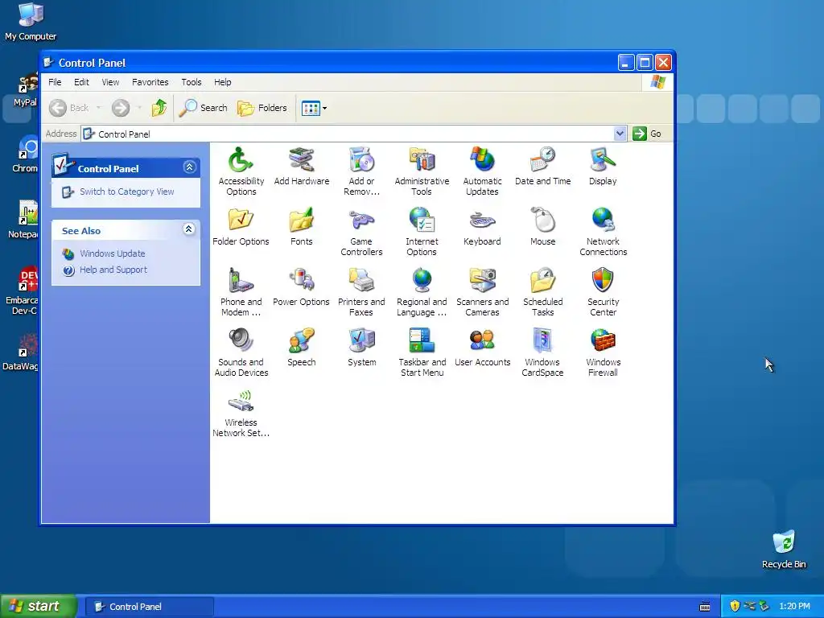Open the Edit menu

81,82
